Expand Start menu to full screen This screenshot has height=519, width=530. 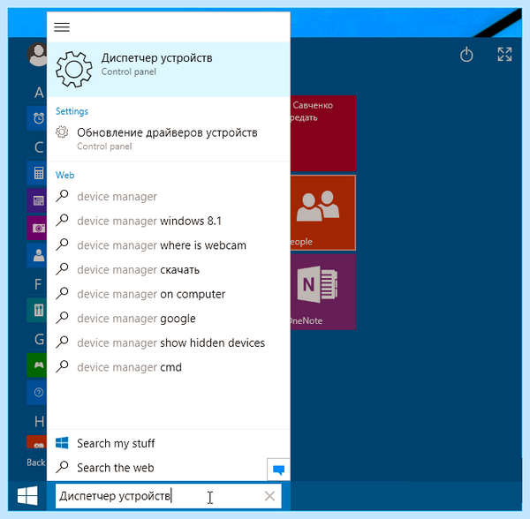(x=504, y=55)
